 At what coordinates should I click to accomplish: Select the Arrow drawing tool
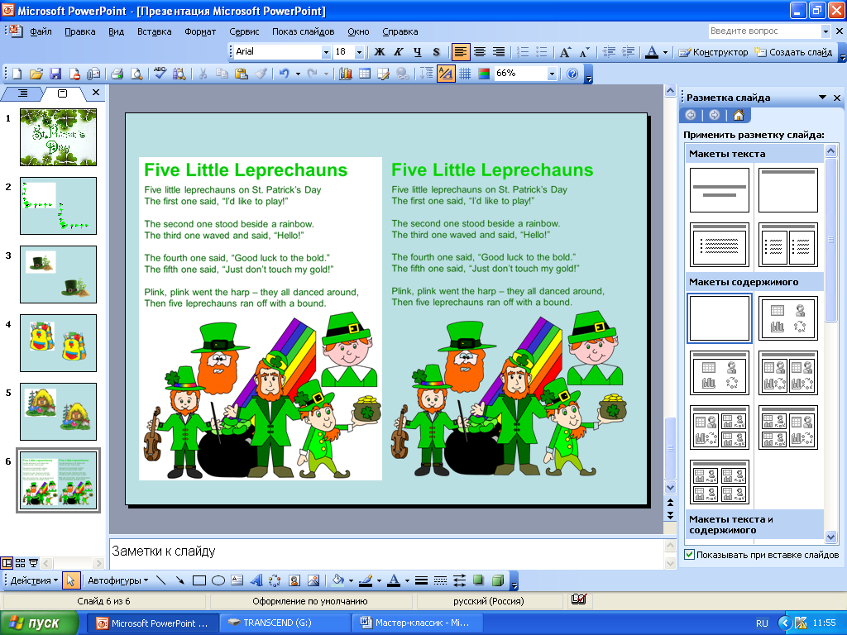pos(179,580)
